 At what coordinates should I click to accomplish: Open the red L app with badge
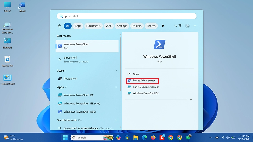point(162,137)
